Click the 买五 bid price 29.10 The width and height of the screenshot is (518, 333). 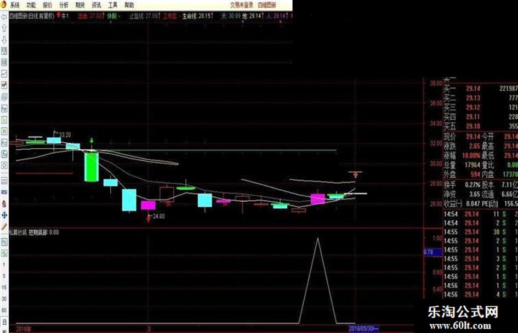(x=473, y=126)
